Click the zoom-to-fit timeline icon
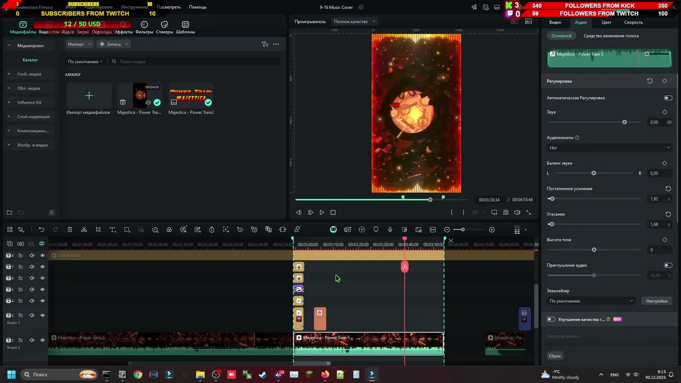Viewport: 681px width, 383px height. (x=433, y=229)
